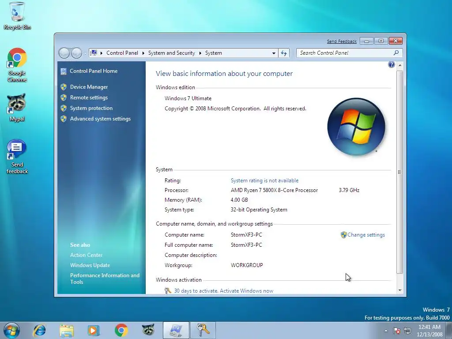Click System rating is not available
This screenshot has height=339, width=452.
(265, 181)
